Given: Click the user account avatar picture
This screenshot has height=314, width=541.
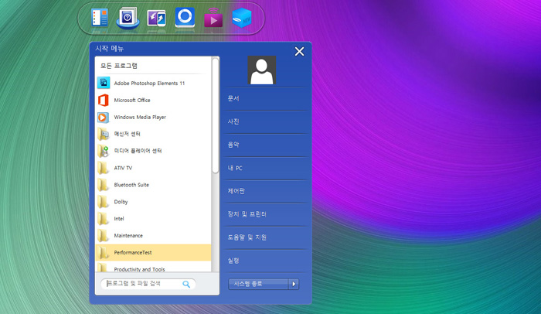Looking at the screenshot, I should pos(261,70).
